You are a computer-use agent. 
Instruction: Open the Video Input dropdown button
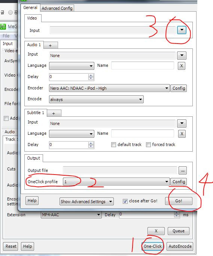(182, 30)
